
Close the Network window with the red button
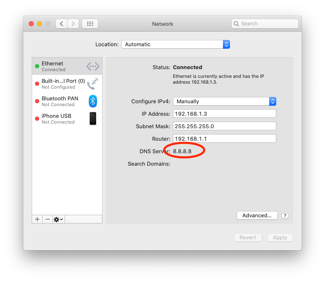pos(31,24)
